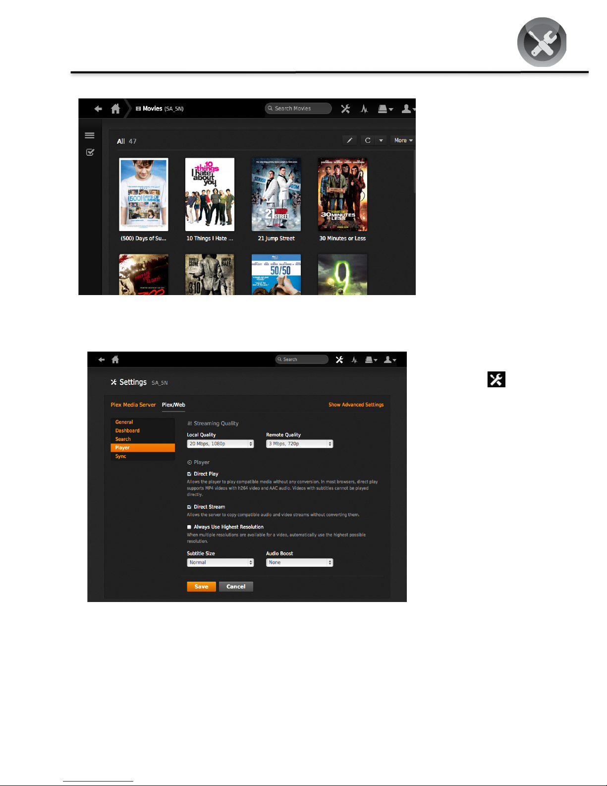
Task: Click the home icon in Movies header
Action: pos(115,109)
